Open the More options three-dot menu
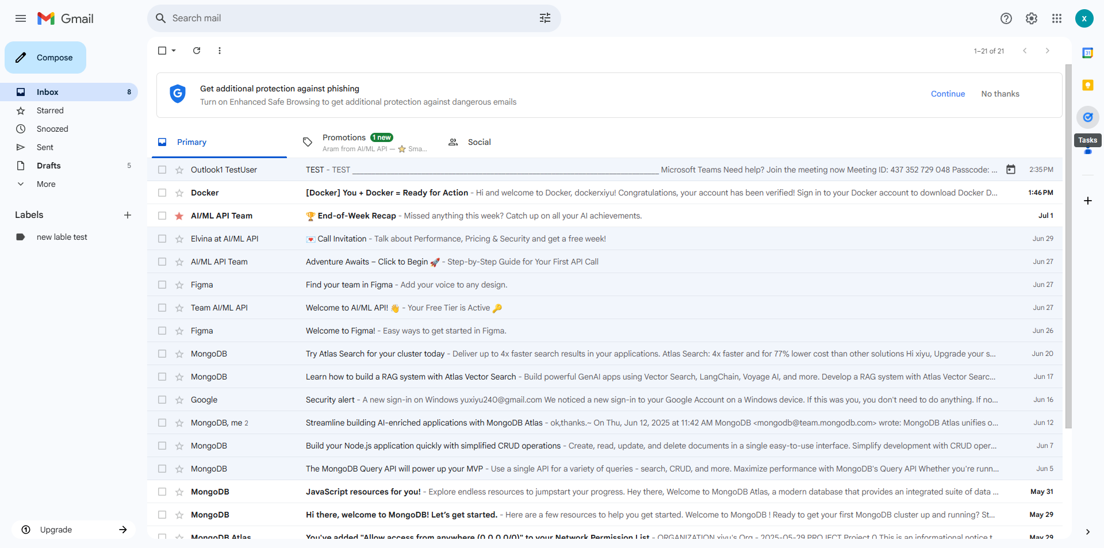The width and height of the screenshot is (1104, 548). [x=220, y=51]
